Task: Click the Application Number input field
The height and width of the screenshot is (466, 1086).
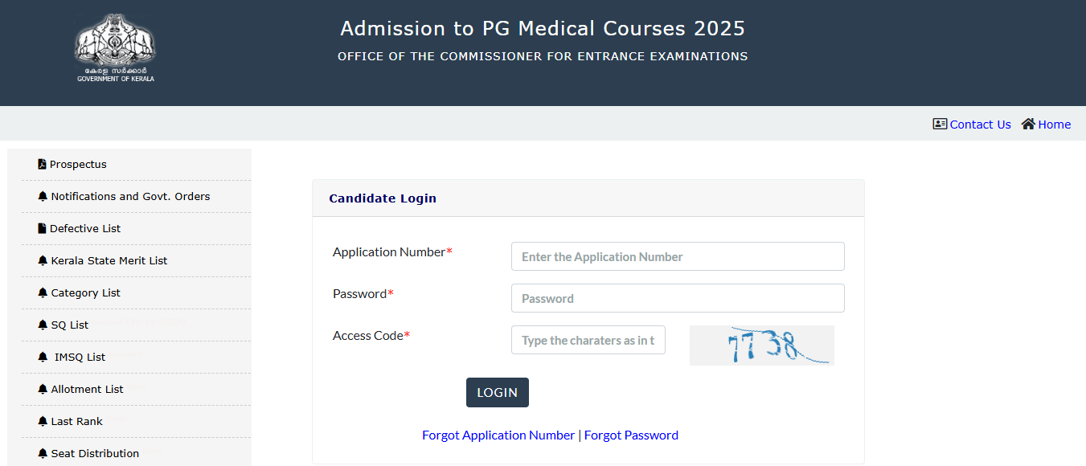Action: coord(678,255)
